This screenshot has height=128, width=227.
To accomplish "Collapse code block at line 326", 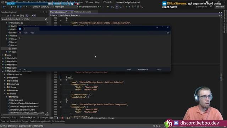I will (61, 80).
